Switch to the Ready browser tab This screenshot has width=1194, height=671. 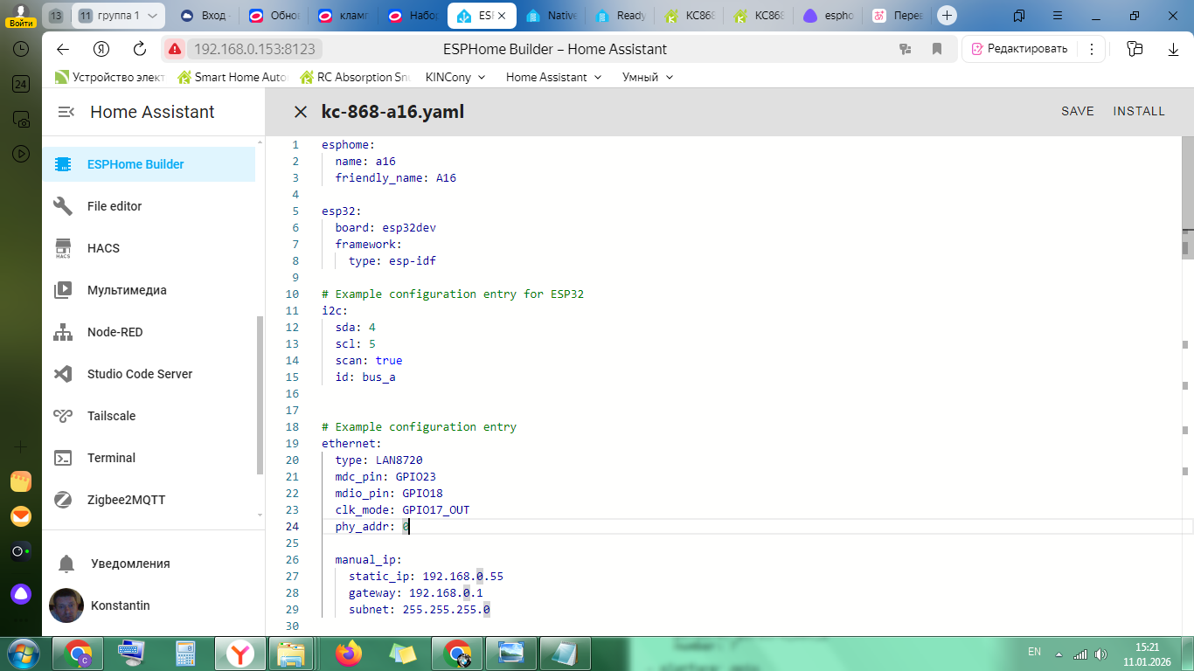(x=622, y=16)
